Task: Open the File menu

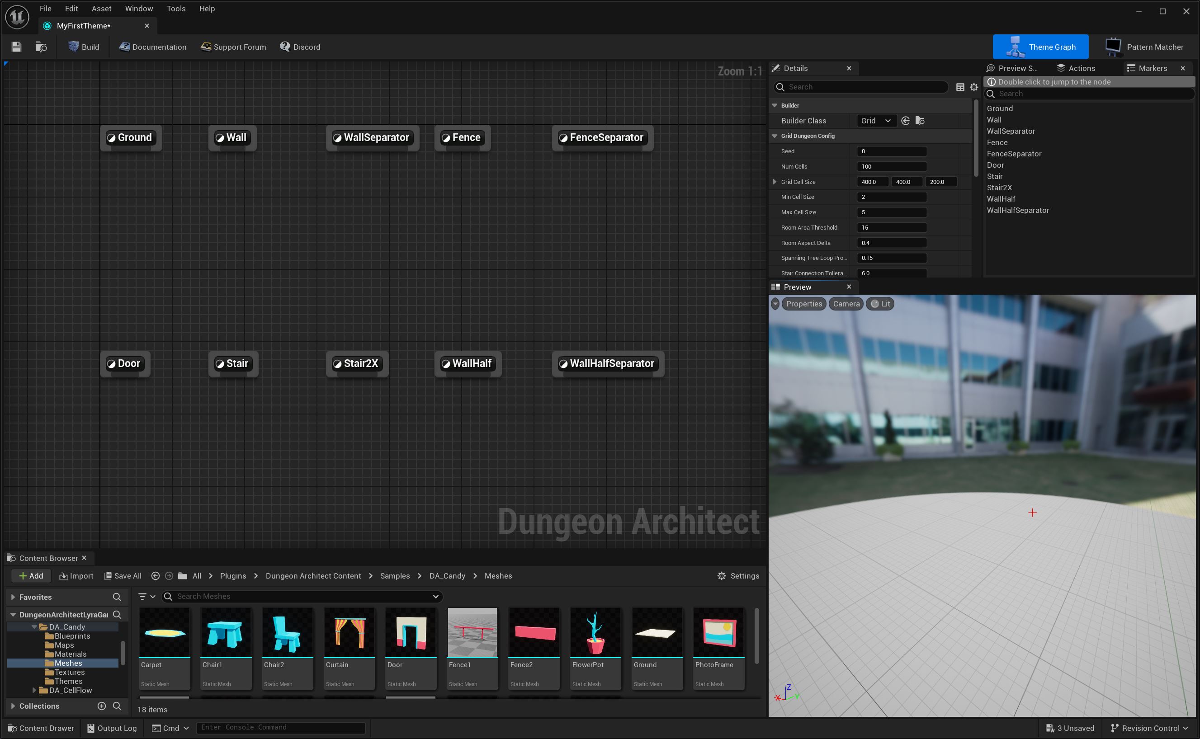Action: click(x=46, y=8)
